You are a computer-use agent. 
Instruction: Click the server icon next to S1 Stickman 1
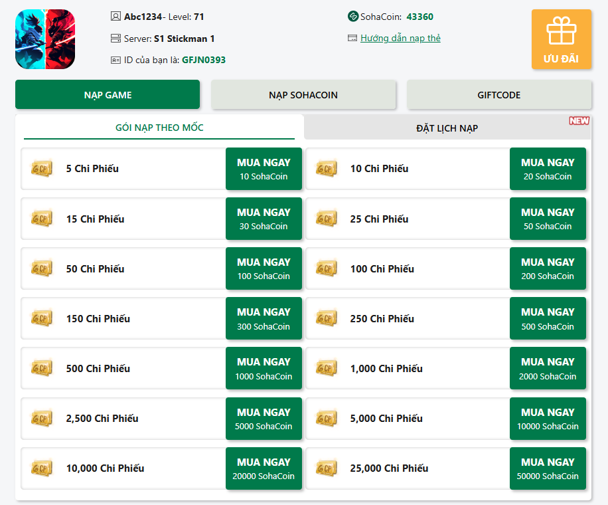[x=115, y=38]
